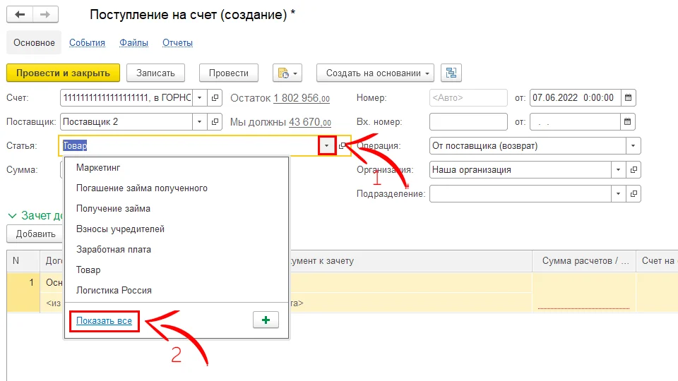
Task: Select Заработная плата from the list
Action: coord(113,250)
